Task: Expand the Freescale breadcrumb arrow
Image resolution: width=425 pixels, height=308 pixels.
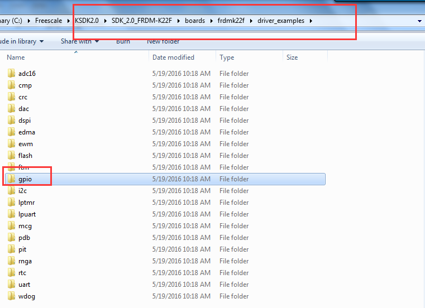Action: [x=69, y=21]
